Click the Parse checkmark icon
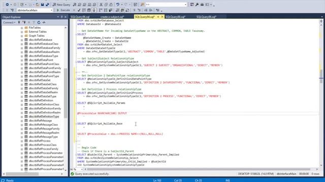Viewport: 325px width, 182px height. coord(79,10)
